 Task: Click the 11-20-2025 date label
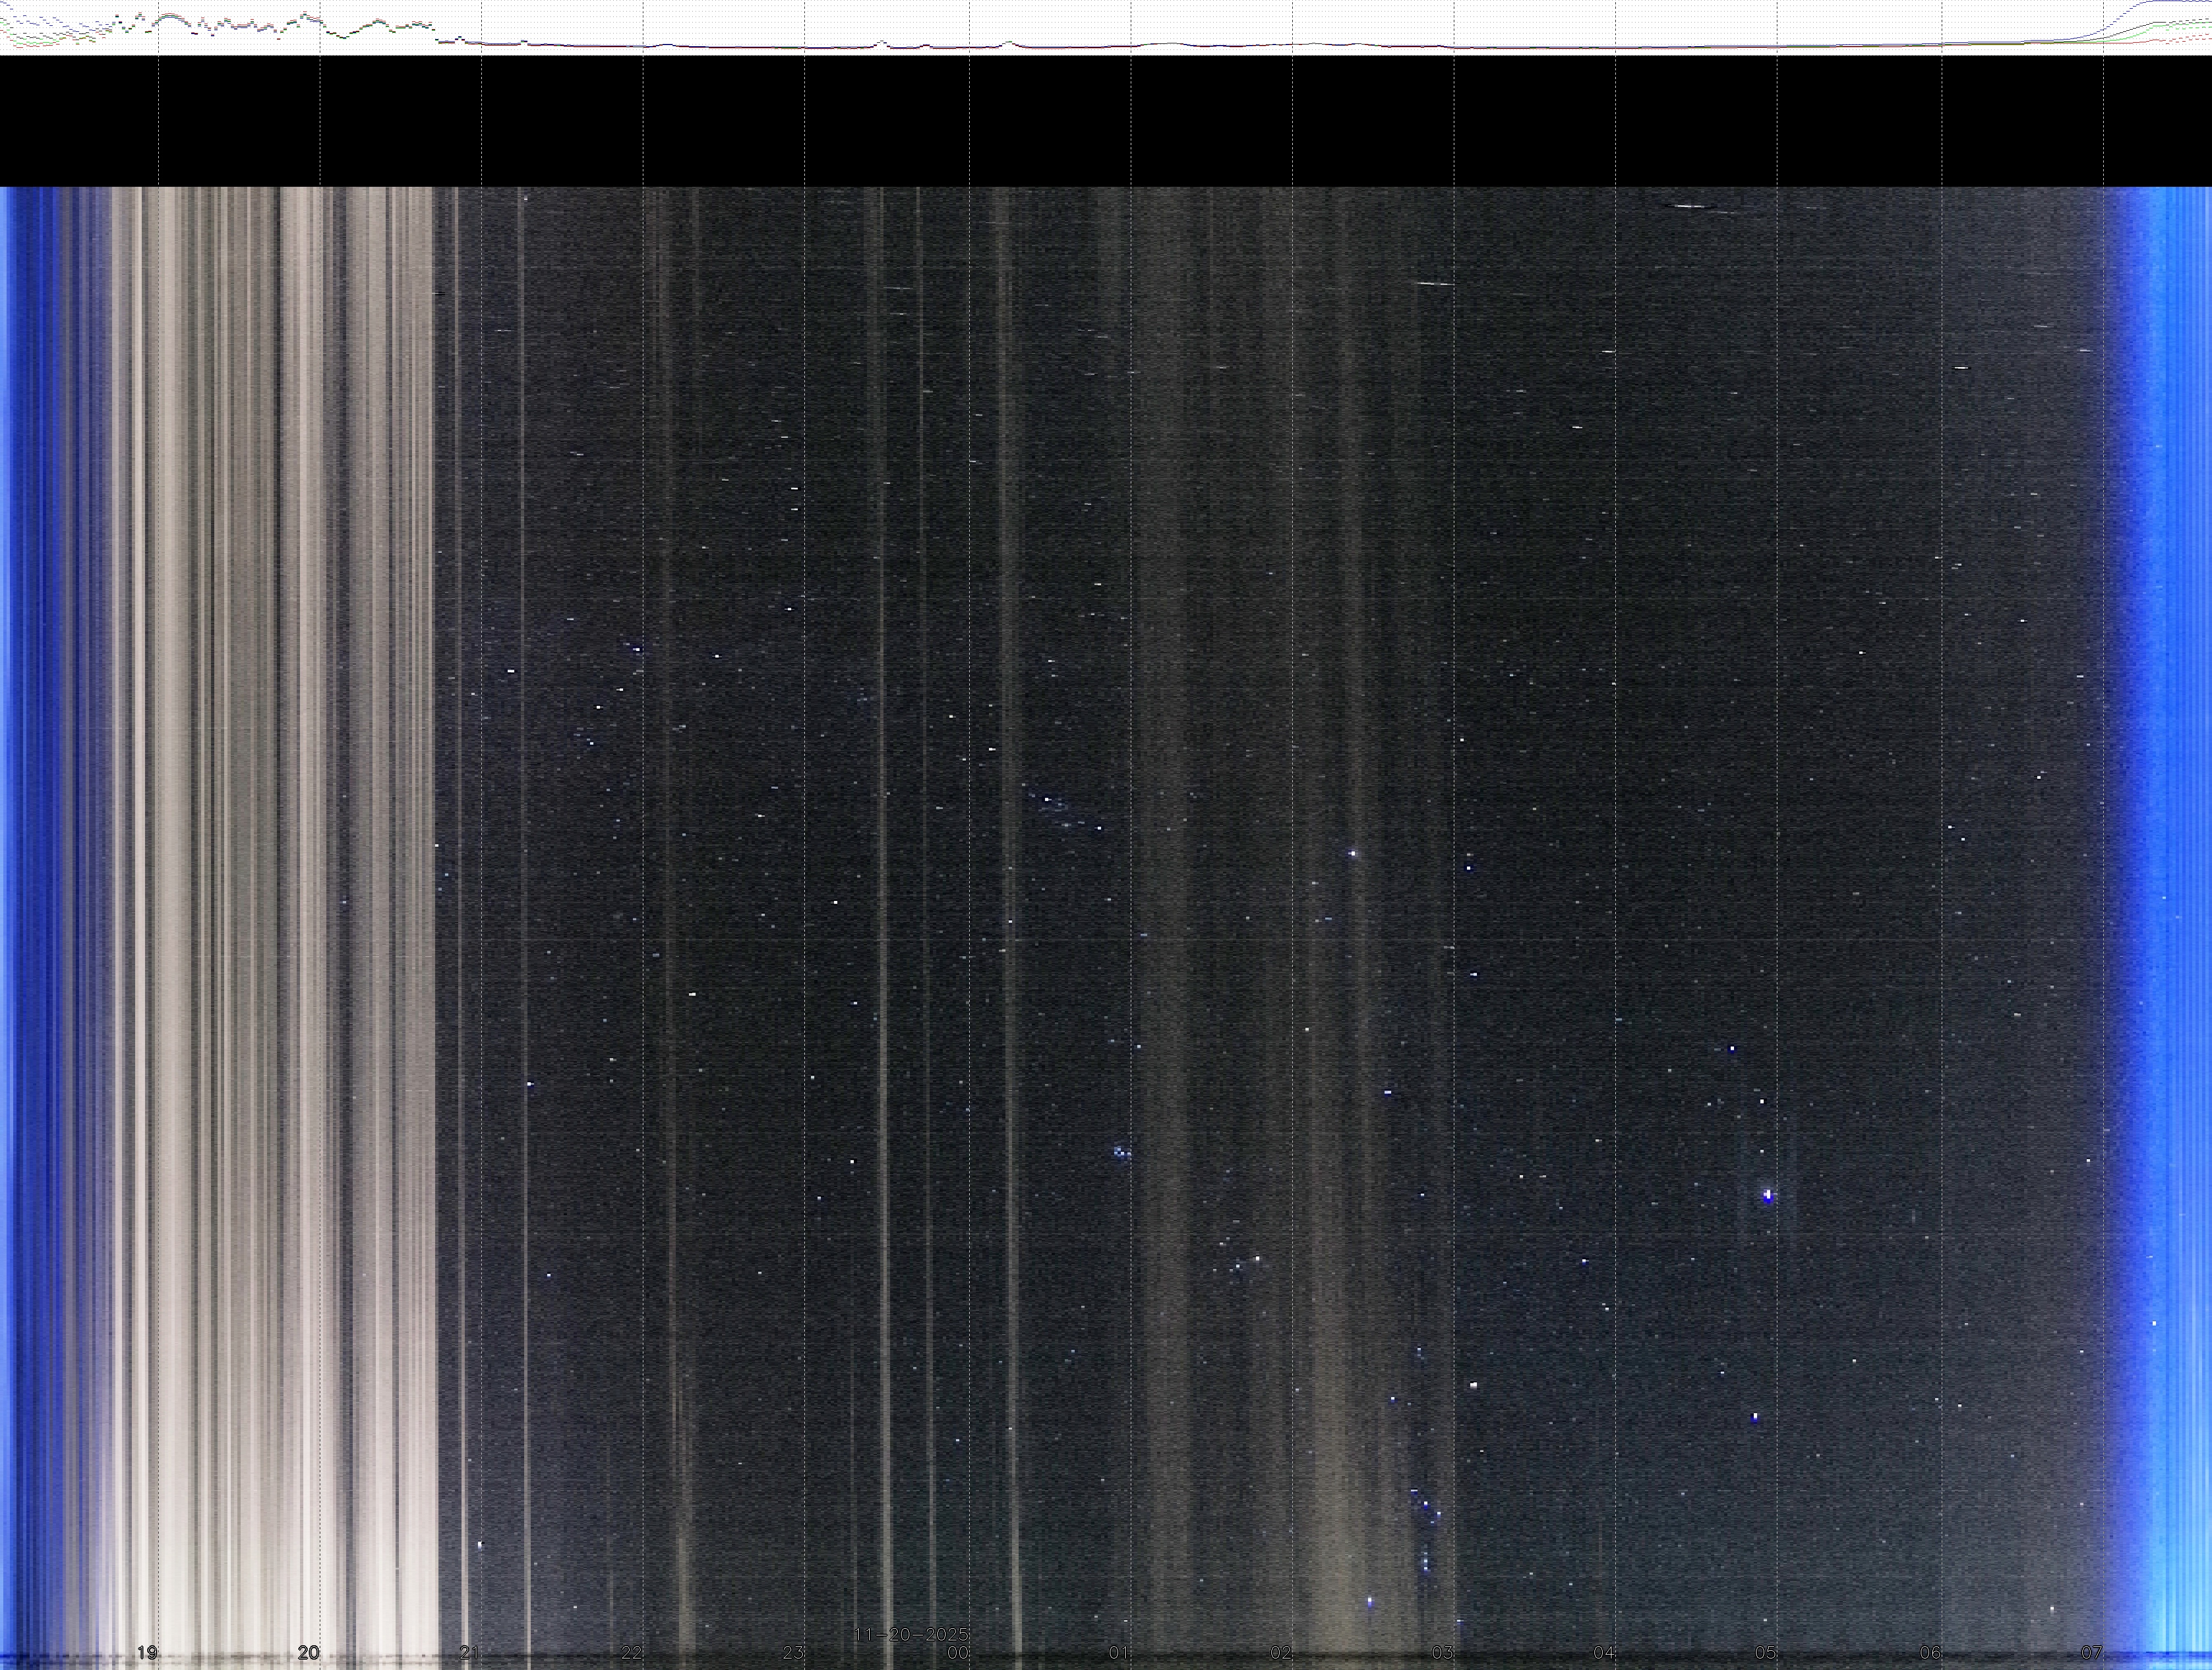[x=911, y=1634]
